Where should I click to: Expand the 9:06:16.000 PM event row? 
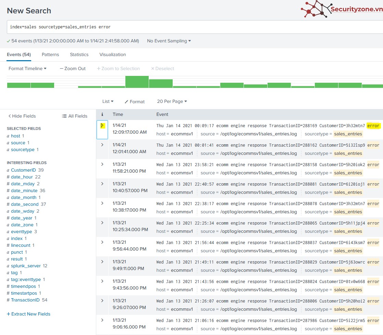coord(102,320)
